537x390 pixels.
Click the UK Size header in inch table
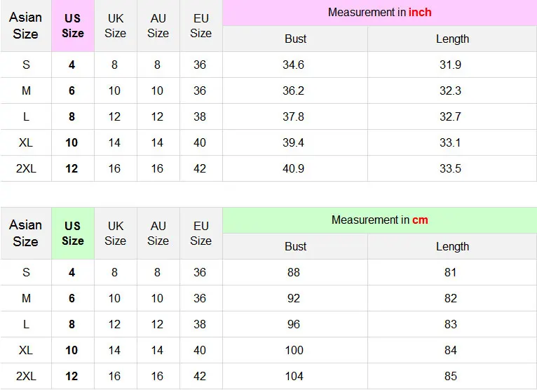tap(116, 26)
